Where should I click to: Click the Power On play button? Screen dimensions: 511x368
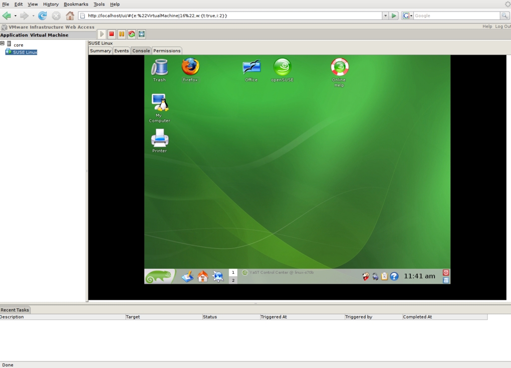tap(102, 34)
